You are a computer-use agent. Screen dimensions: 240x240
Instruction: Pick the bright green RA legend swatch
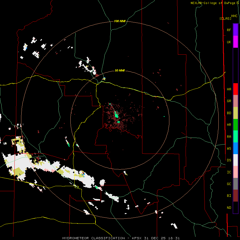coord(235,137)
